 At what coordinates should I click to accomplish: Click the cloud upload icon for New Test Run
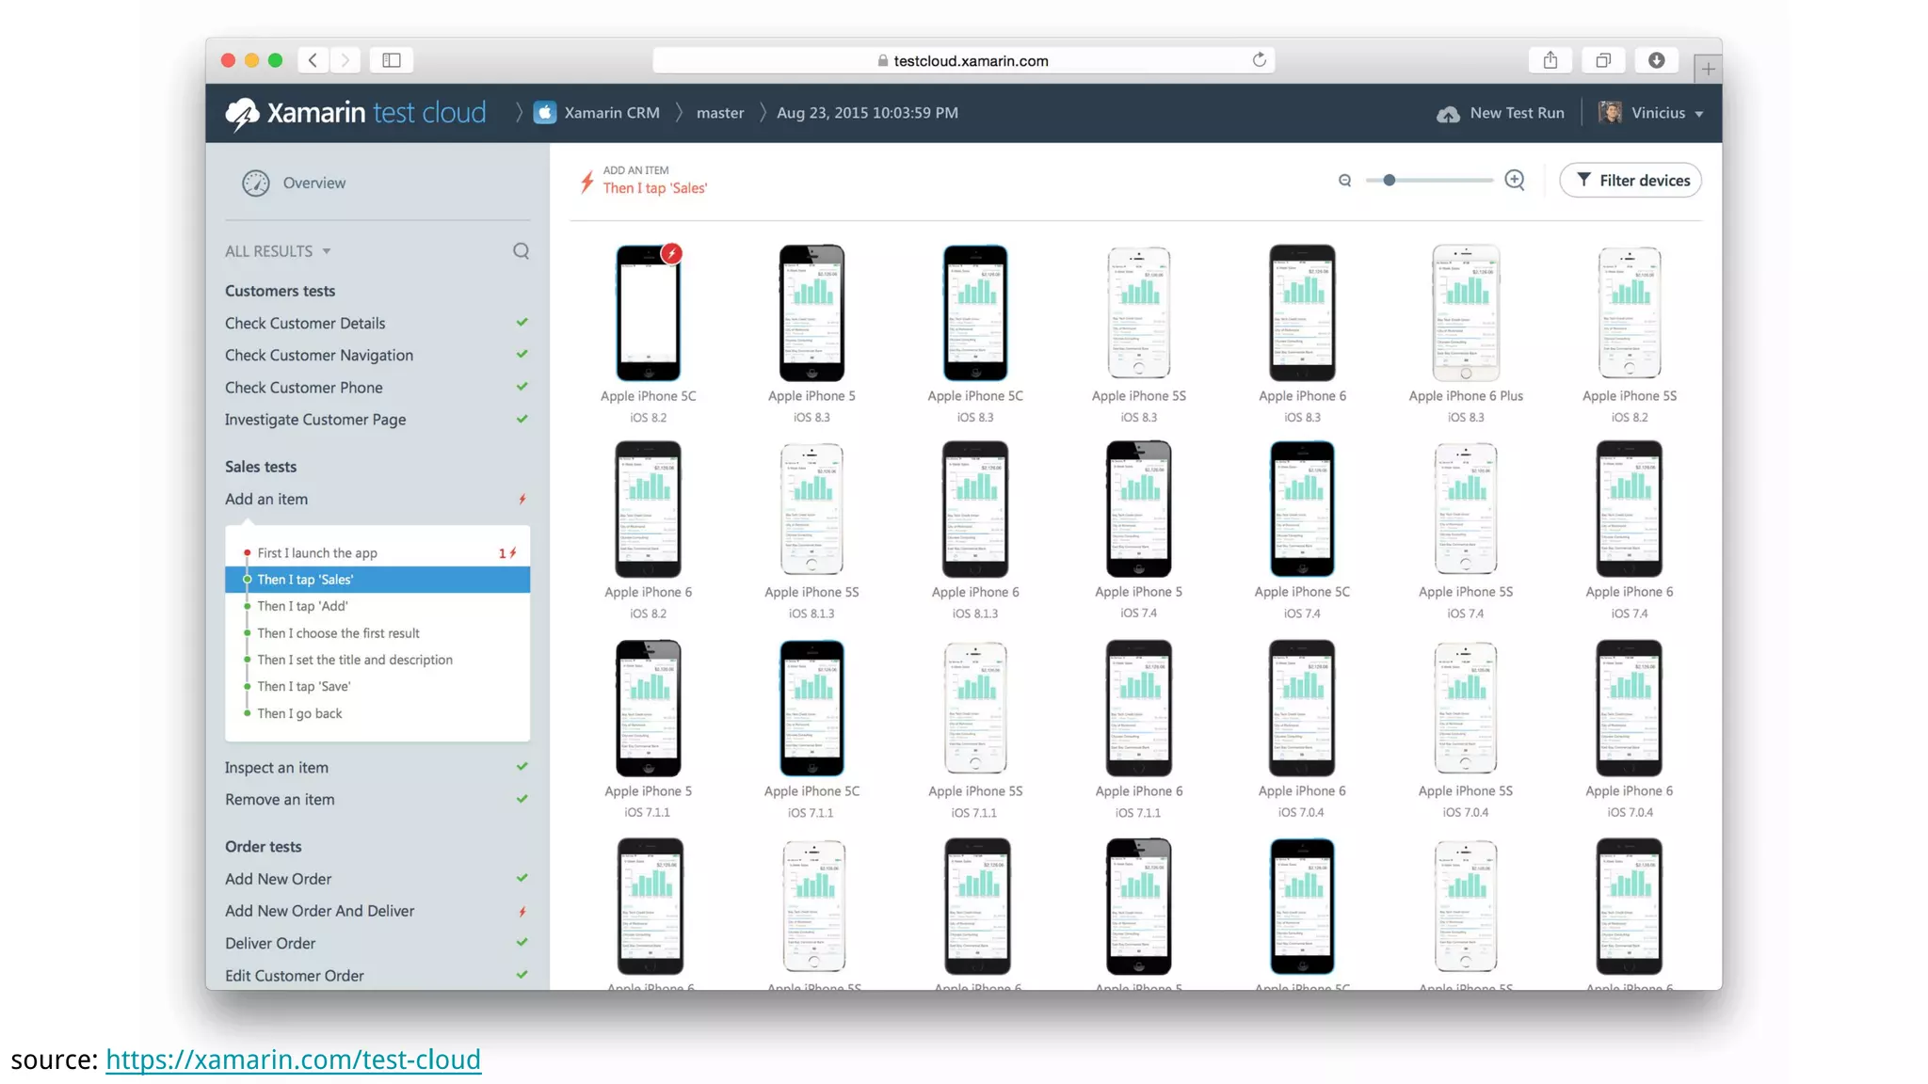pyautogui.click(x=1448, y=114)
